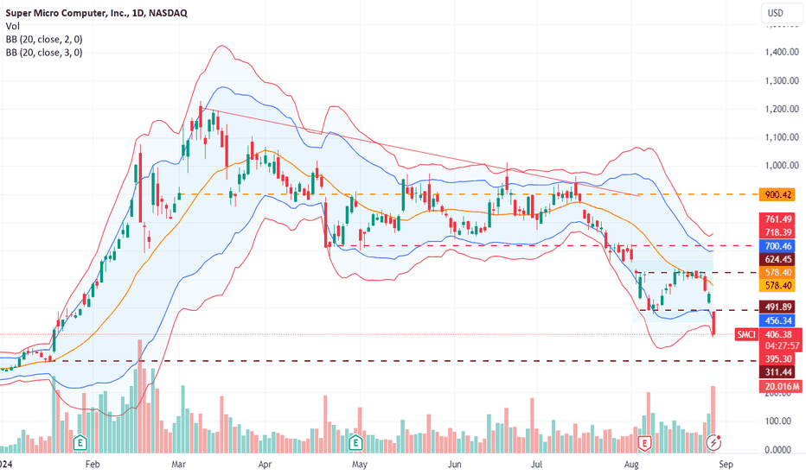Click the Sep label on the time axis
The image size is (806, 475).
point(726,465)
